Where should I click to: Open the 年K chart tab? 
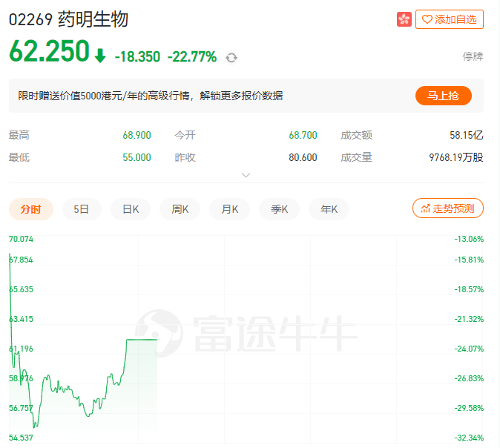click(x=329, y=209)
